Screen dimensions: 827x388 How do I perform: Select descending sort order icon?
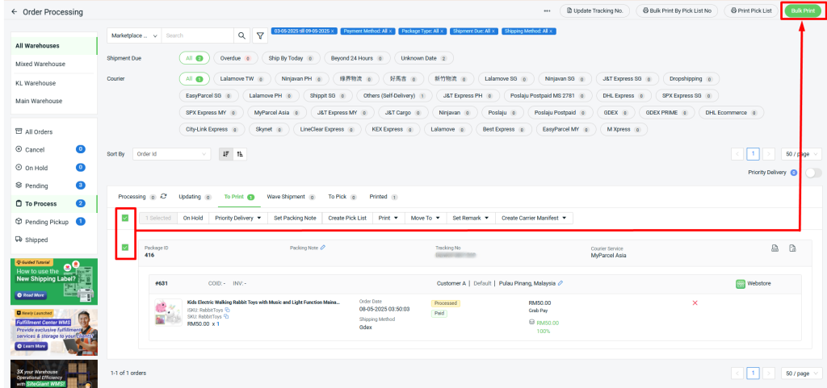226,154
